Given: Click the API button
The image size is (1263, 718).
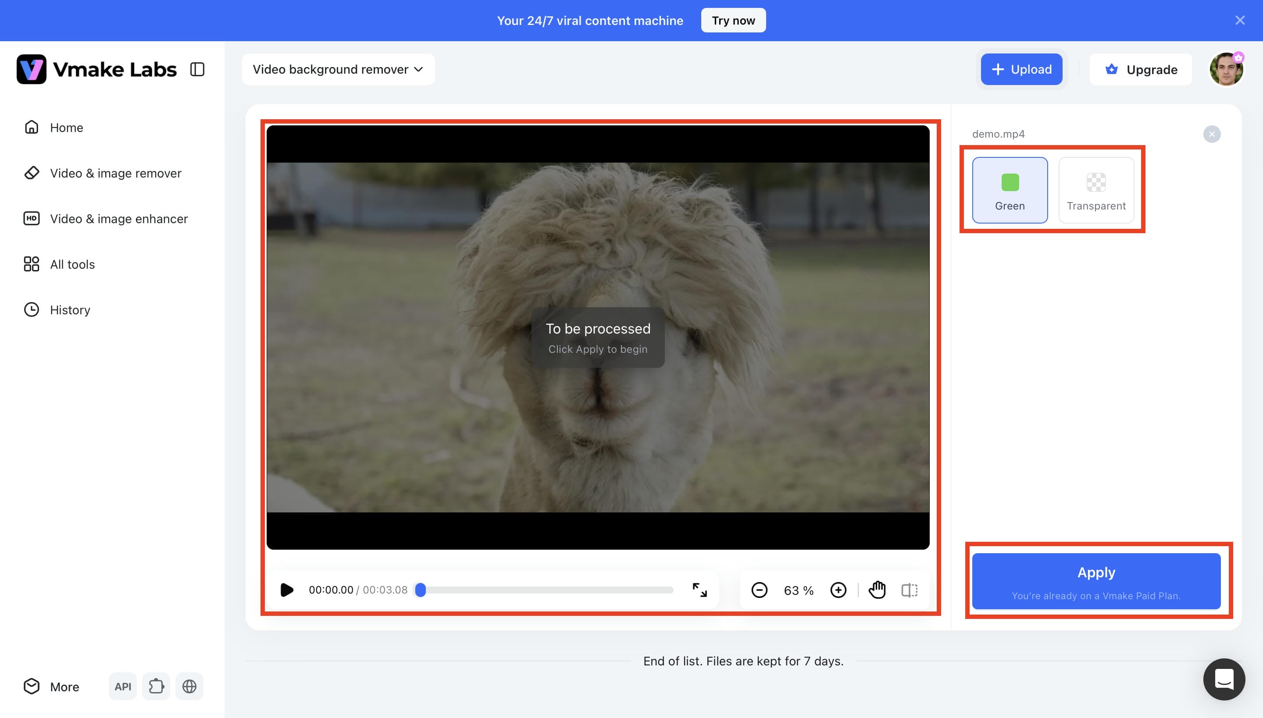Looking at the screenshot, I should [123, 686].
